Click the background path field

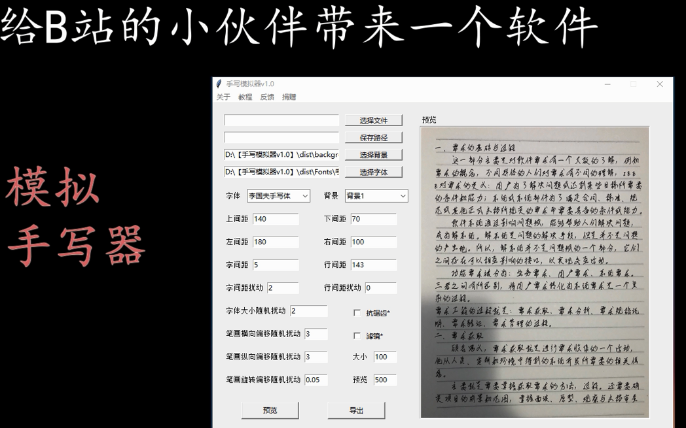tap(281, 155)
